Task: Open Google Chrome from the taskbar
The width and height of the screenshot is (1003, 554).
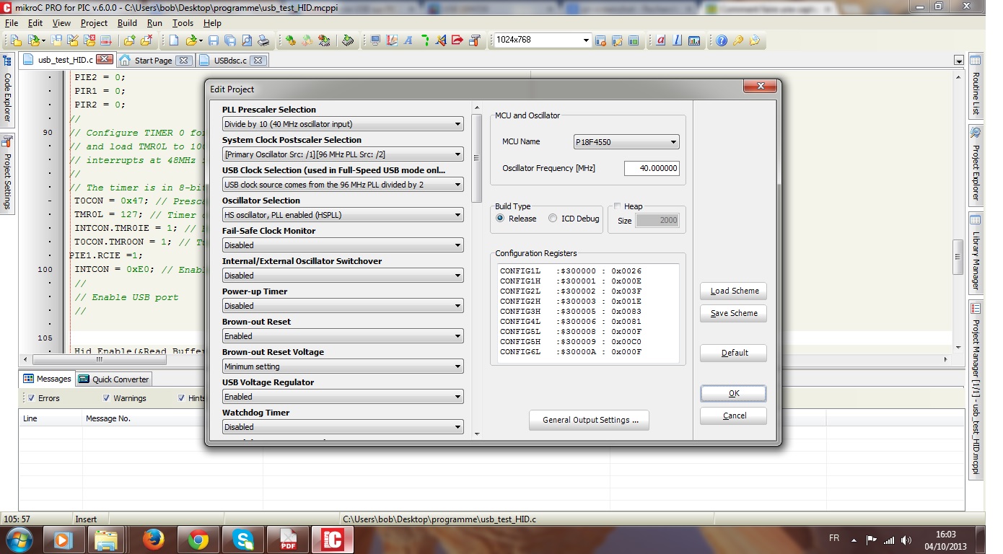Action: 198,540
